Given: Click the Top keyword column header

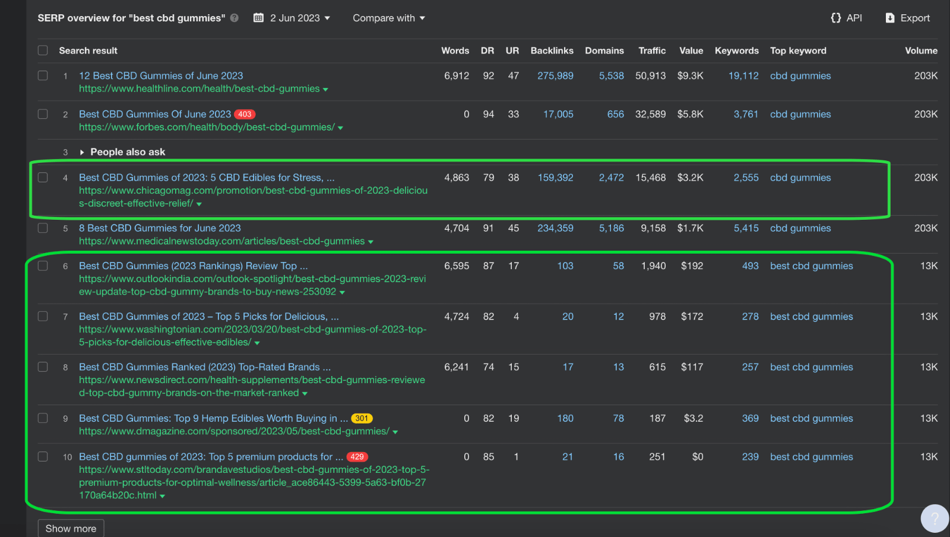Looking at the screenshot, I should pyautogui.click(x=798, y=50).
